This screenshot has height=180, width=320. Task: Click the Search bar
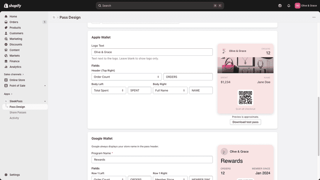[160, 6]
